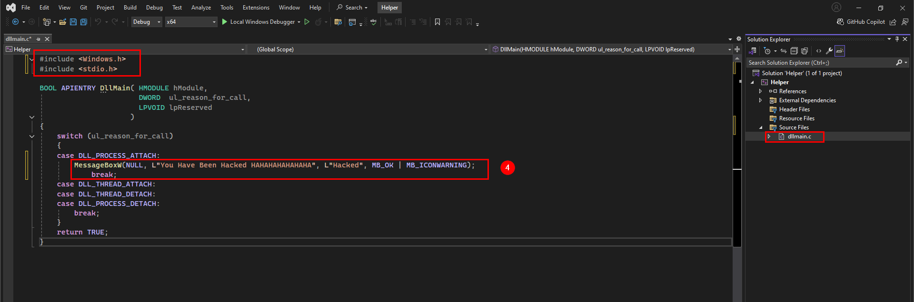Viewport: 914px width, 302px height.
Task: Sync with Active Document in Solution Explorer
Action: (x=784, y=51)
